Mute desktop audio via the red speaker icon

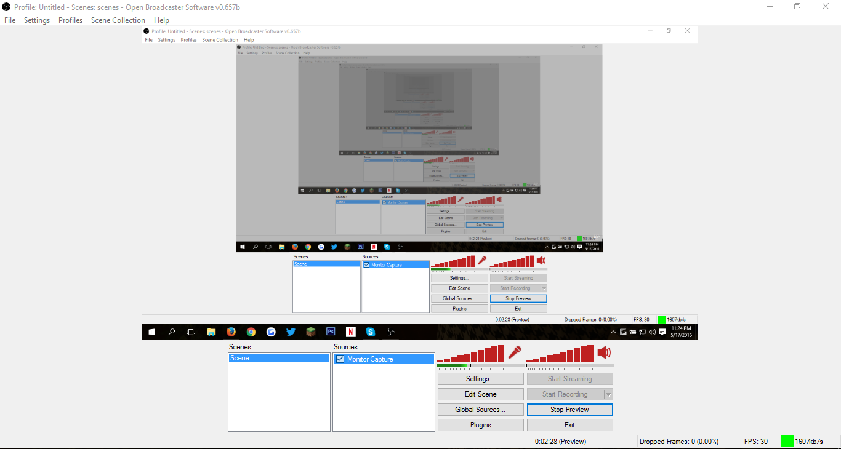click(x=604, y=352)
